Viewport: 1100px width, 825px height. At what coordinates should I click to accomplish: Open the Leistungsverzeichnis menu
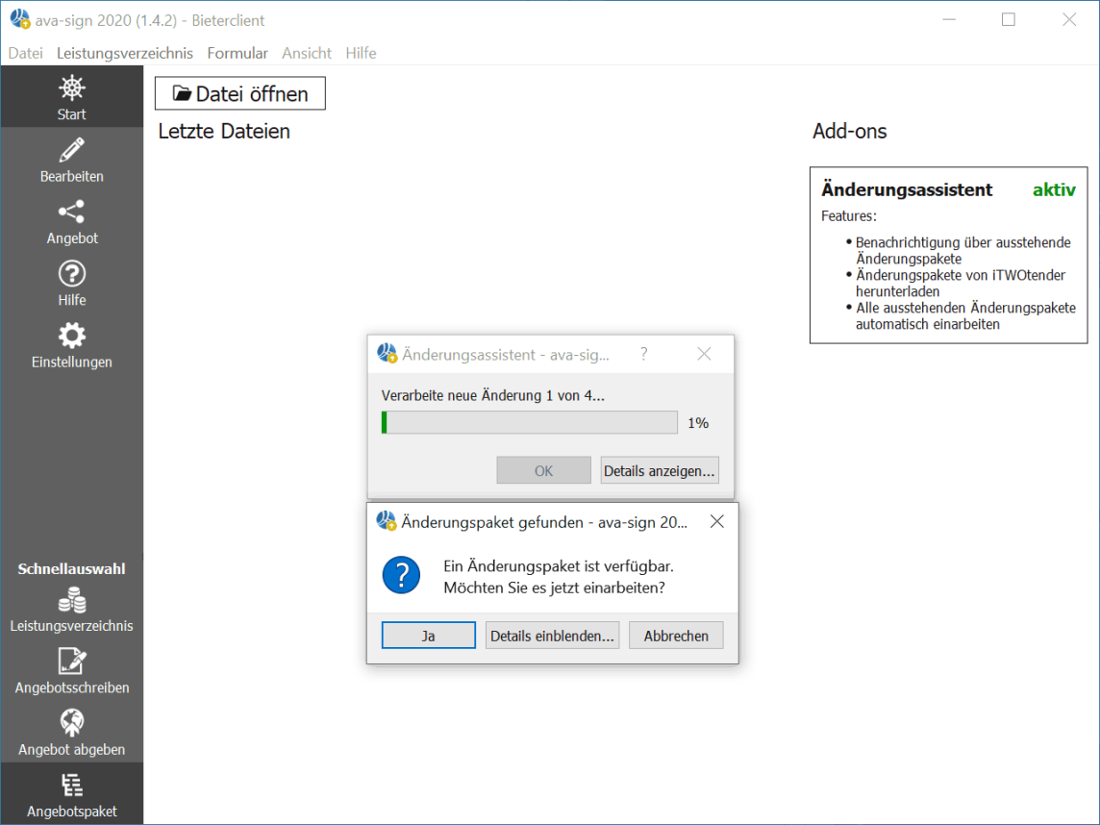point(125,53)
